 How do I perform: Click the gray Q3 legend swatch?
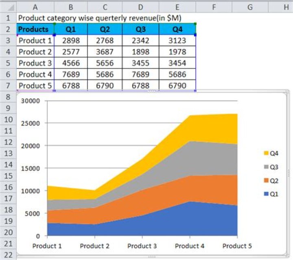coord(267,167)
